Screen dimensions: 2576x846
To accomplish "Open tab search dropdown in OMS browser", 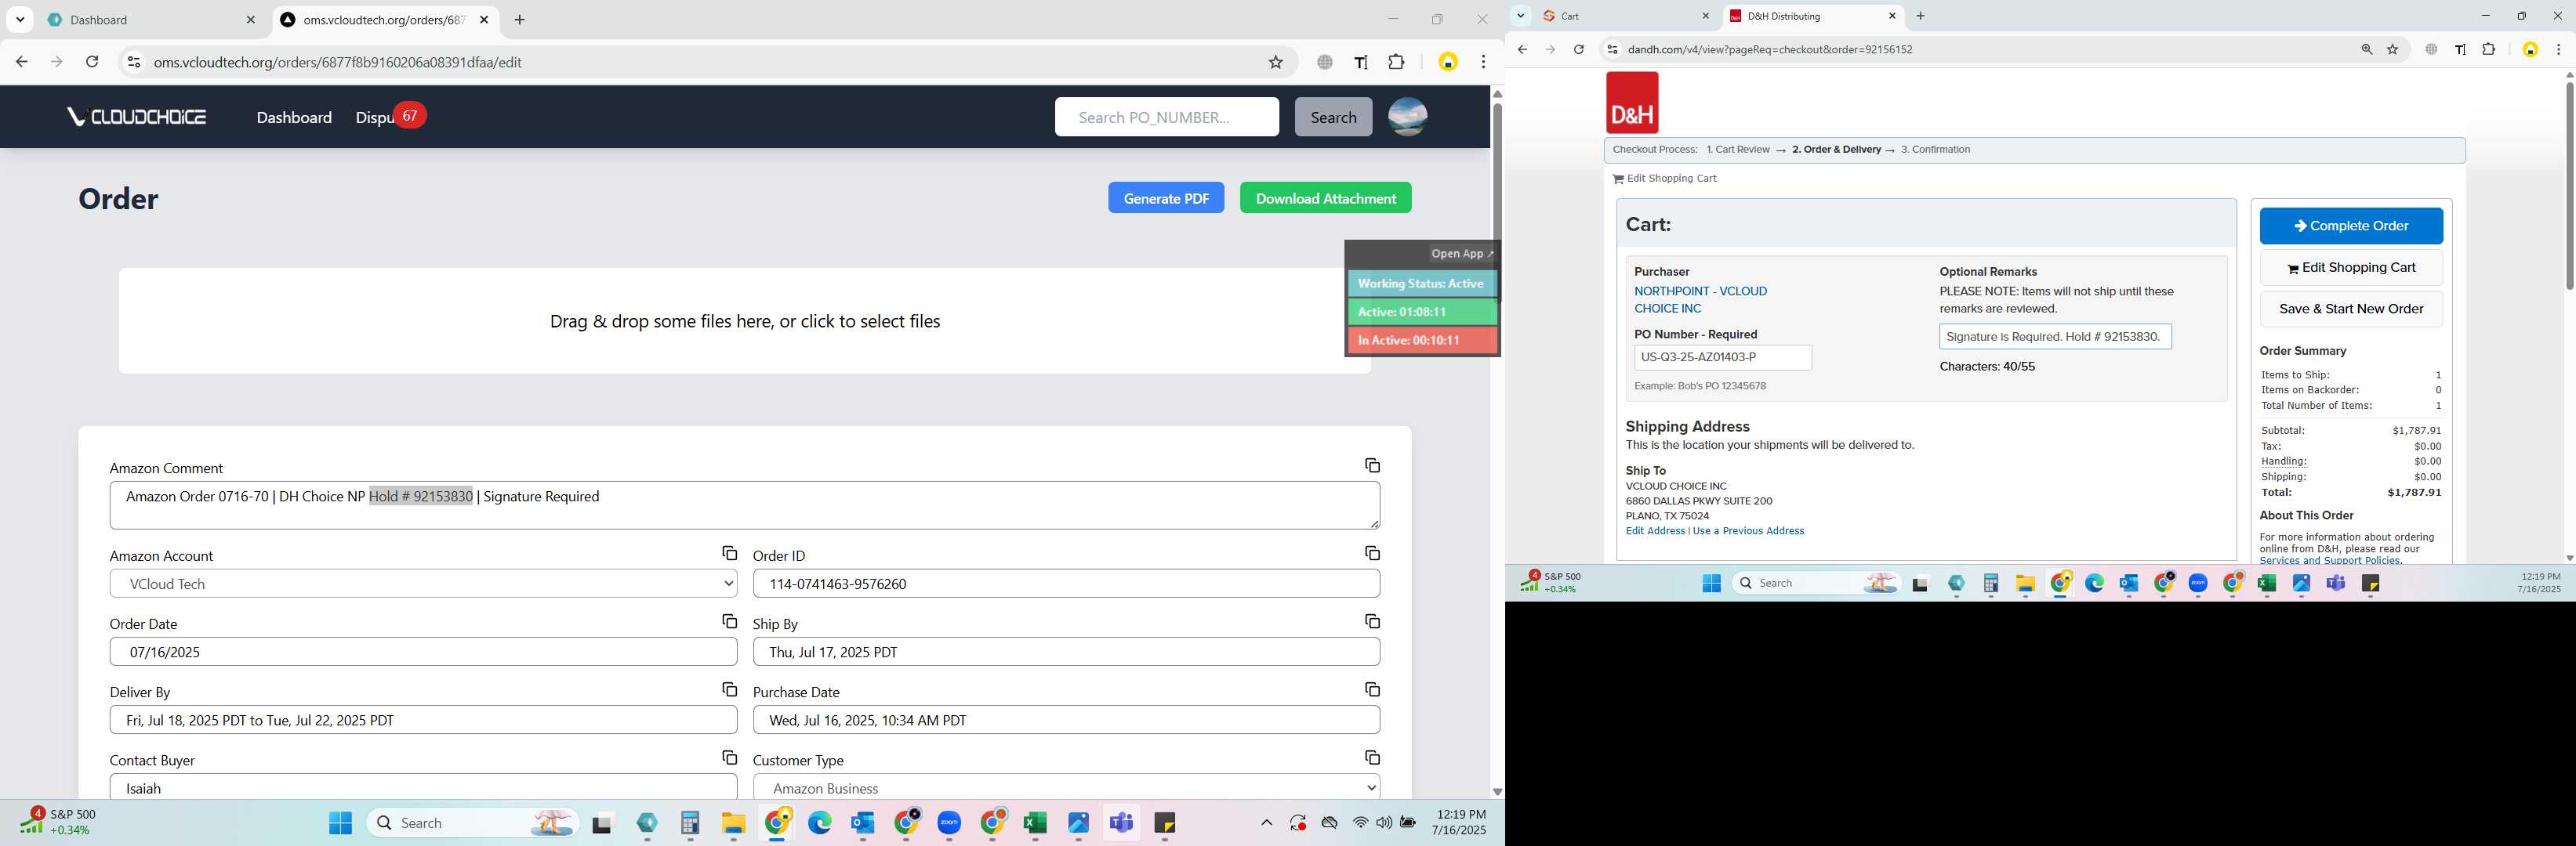I will [x=20, y=19].
